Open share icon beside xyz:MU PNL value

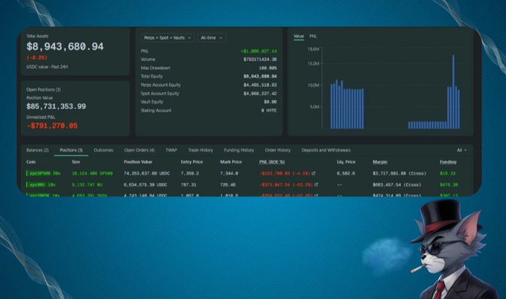pos(316,185)
